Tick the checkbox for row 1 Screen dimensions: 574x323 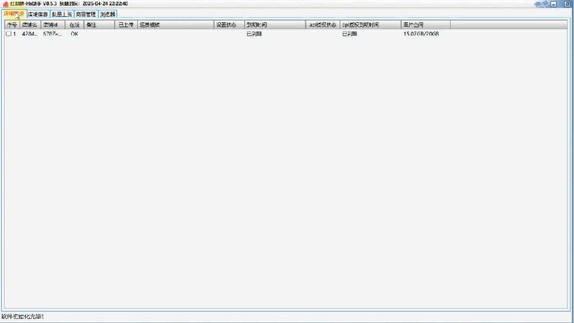coord(9,34)
